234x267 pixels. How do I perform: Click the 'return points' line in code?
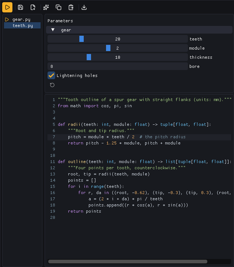click(84, 211)
